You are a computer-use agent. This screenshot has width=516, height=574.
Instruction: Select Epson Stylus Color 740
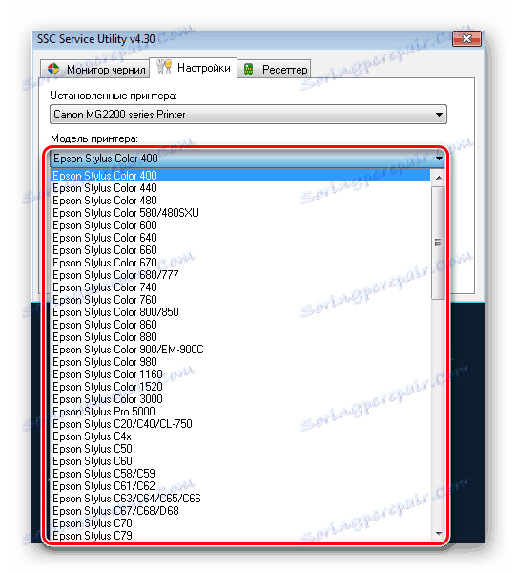tap(240, 287)
